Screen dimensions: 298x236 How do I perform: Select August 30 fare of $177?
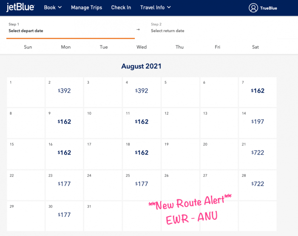click(x=64, y=215)
